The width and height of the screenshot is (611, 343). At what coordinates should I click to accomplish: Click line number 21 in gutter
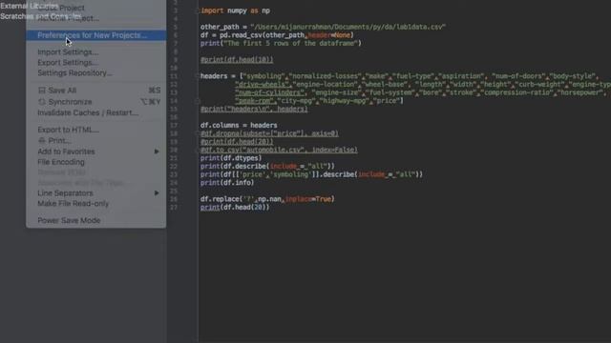pyautogui.click(x=174, y=158)
